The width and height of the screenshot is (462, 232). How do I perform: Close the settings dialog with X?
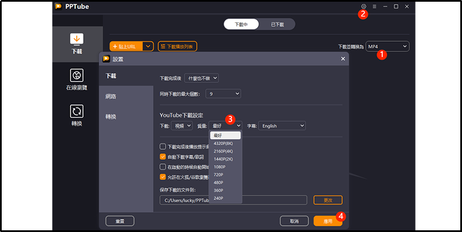[x=343, y=59]
